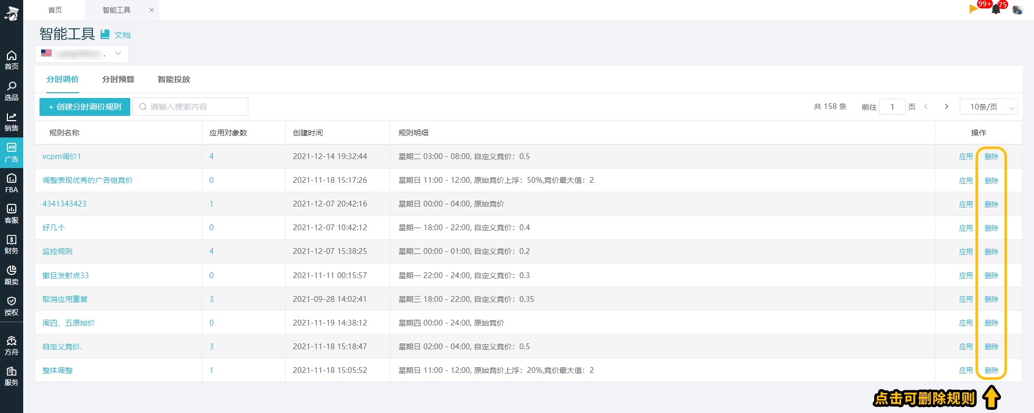Open the 销售 sales chart sidebar icon
This screenshot has height=413, width=1034.
tap(12, 122)
